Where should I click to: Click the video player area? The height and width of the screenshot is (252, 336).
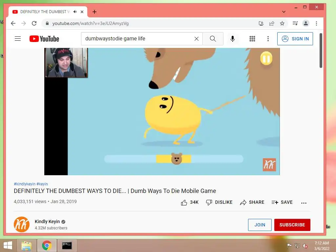point(162,112)
